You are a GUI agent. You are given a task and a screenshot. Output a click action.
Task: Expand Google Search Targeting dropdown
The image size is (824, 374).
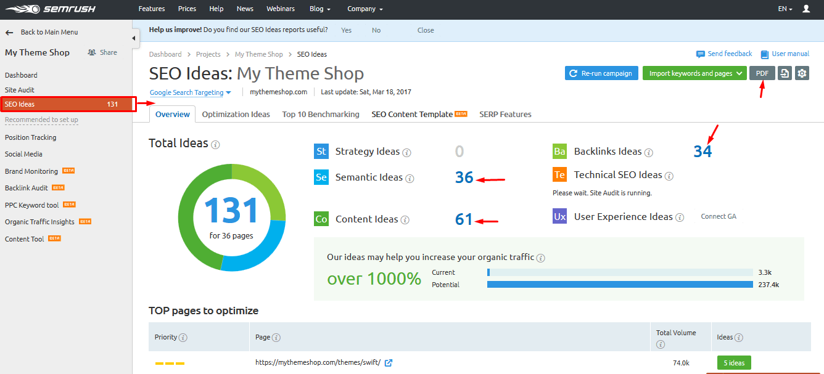coord(191,92)
